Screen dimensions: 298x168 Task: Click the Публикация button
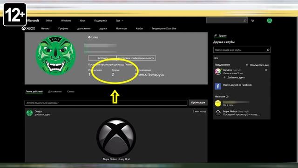pos(198,103)
